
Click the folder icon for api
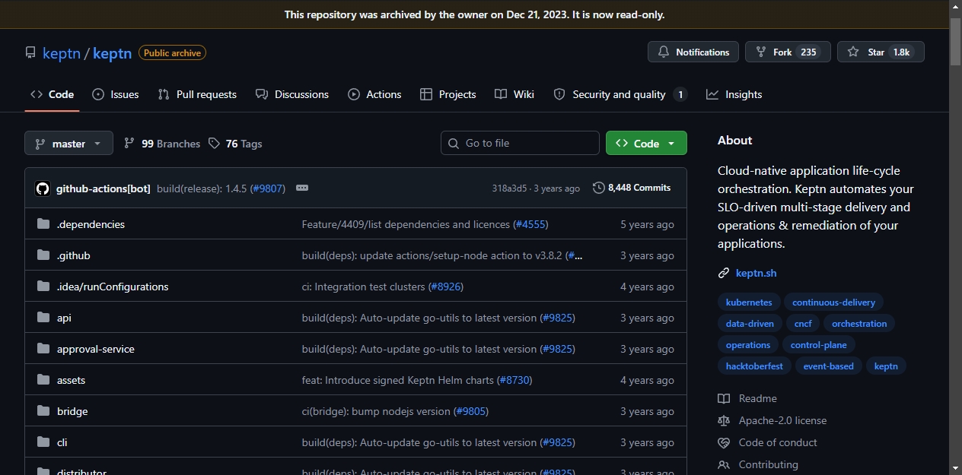43,318
